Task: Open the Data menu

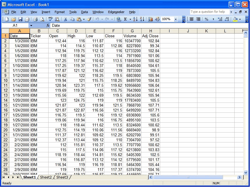Action: (x=85, y=12)
